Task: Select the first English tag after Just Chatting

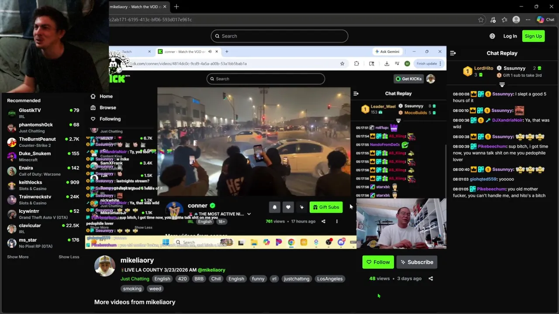Action: [162, 279]
